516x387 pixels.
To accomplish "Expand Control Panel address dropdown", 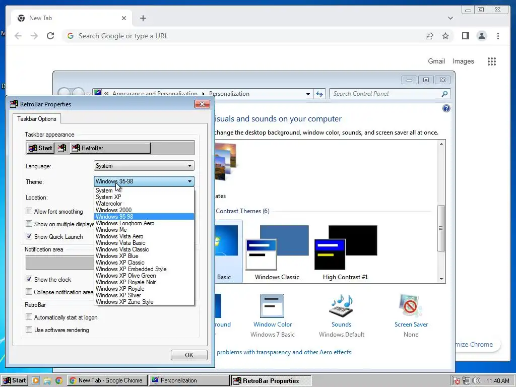I will tap(308, 94).
